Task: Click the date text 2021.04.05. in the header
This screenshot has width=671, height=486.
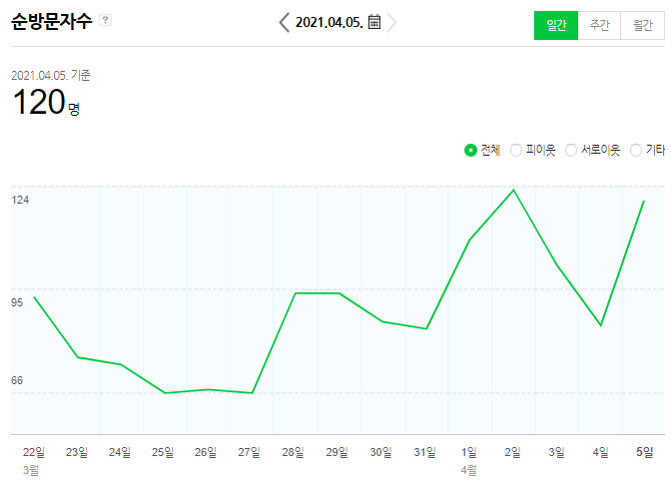Action: pyautogui.click(x=330, y=22)
